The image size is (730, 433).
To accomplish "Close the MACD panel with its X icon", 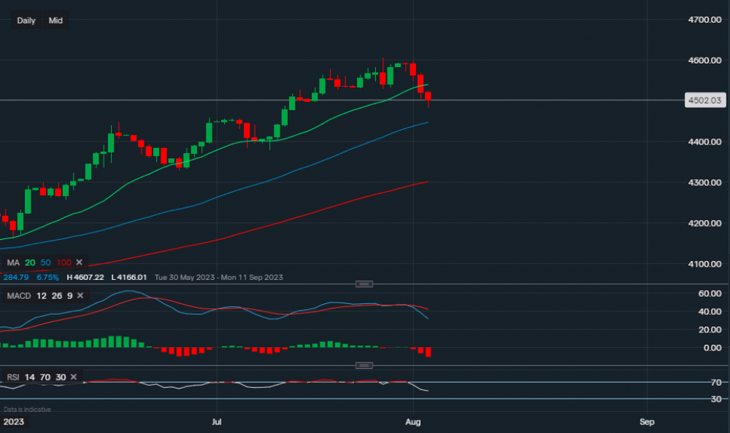I will (x=80, y=296).
